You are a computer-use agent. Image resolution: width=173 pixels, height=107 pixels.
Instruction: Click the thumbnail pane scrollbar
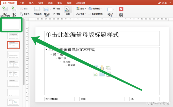(24, 52)
